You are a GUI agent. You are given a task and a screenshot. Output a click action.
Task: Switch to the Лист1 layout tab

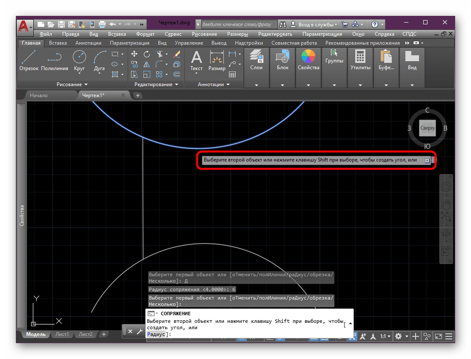click(x=62, y=334)
